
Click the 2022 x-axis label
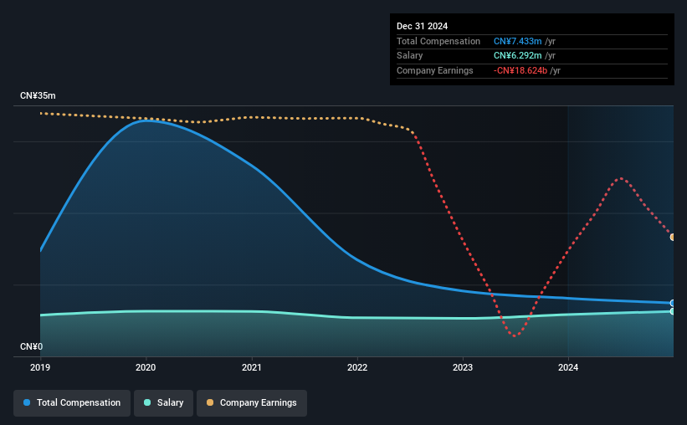point(357,367)
